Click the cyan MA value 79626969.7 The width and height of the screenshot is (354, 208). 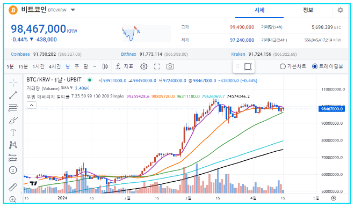click(213, 96)
